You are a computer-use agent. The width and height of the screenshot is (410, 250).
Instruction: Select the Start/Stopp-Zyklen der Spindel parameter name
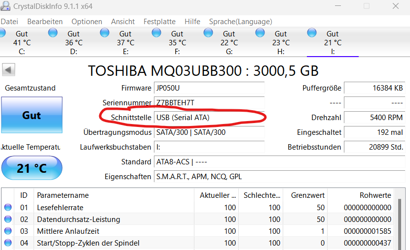click(x=88, y=243)
